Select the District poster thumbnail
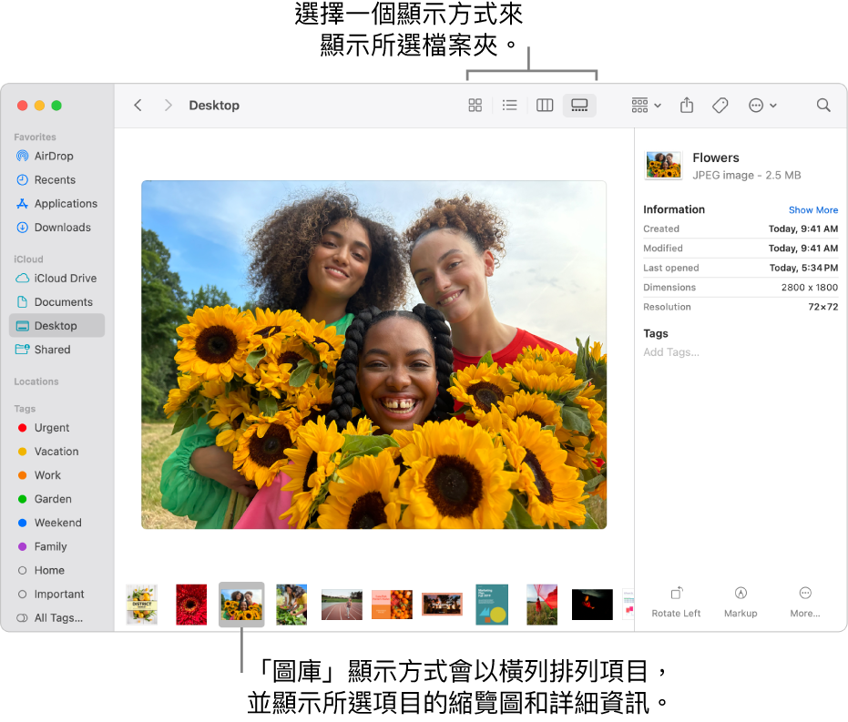This screenshot has height=722, width=848. [x=142, y=605]
